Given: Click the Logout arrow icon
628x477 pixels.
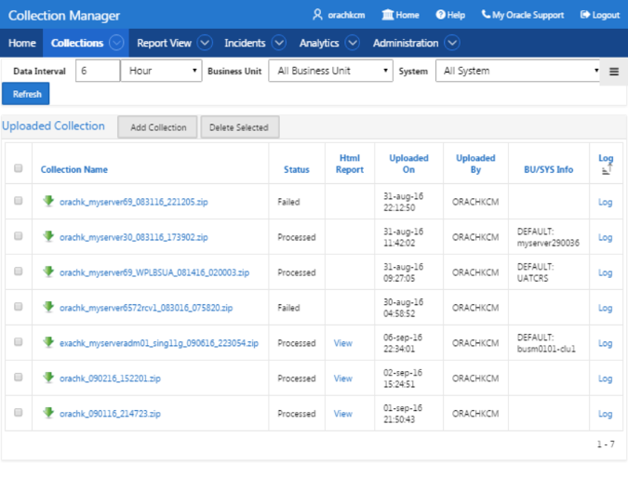Looking at the screenshot, I should [585, 15].
